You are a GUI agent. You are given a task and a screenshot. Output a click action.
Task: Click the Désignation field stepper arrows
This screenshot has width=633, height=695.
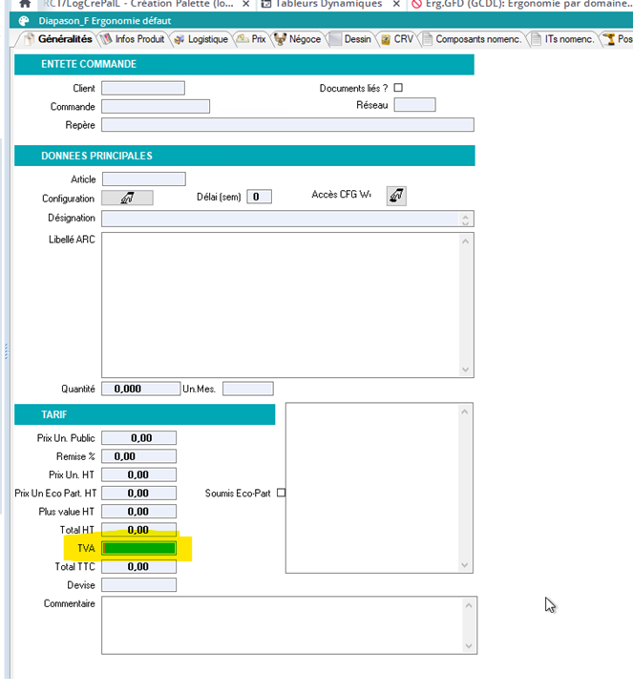tap(467, 219)
